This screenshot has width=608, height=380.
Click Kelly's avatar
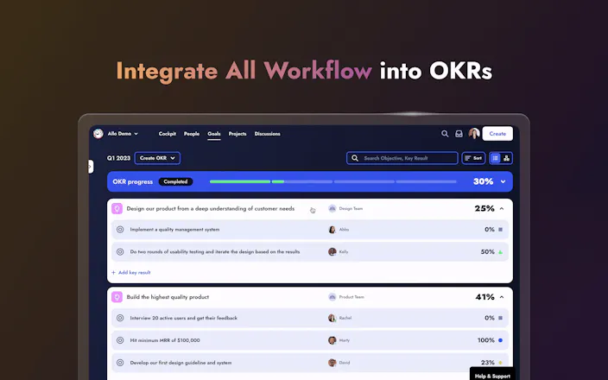[x=332, y=252]
